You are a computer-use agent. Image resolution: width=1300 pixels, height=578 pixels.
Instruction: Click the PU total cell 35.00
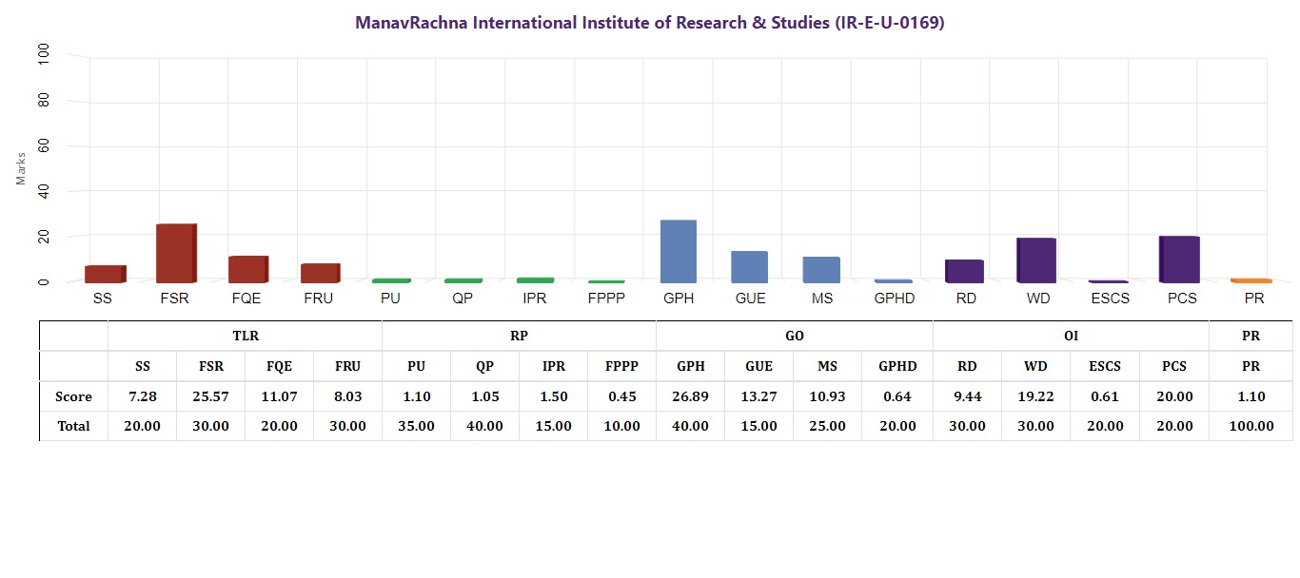(417, 426)
